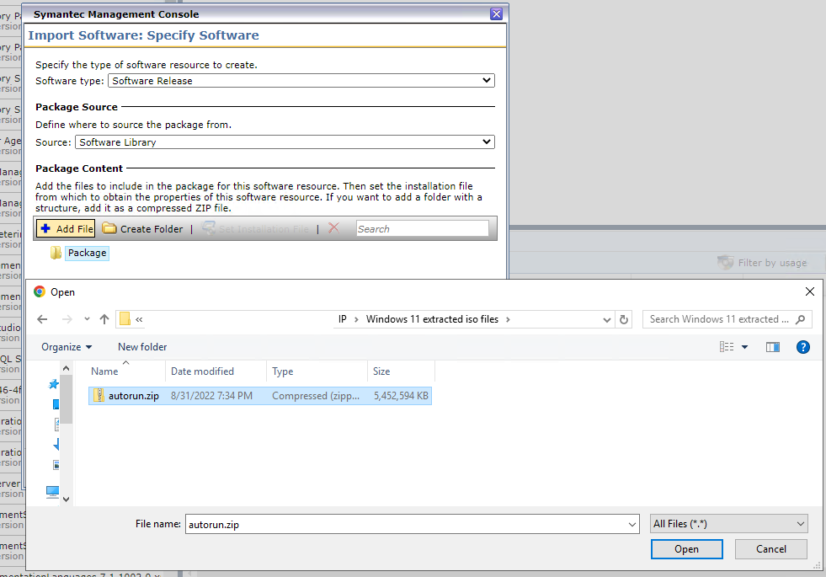Click the Compressed (zipp... type cell
The height and width of the screenshot is (577, 826).
(316, 396)
